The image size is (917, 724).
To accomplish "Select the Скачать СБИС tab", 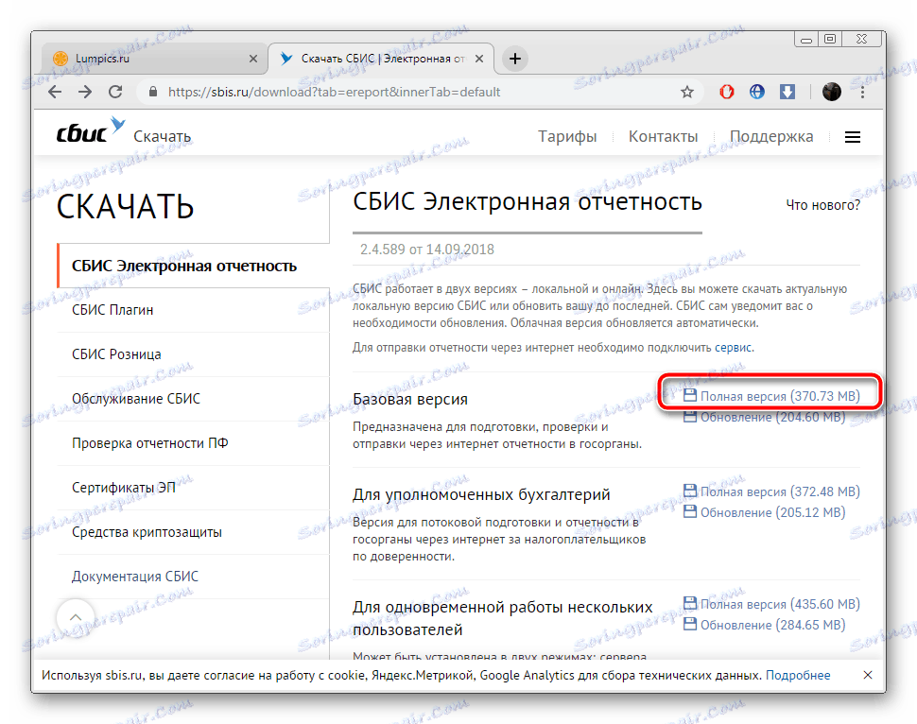I will pyautogui.click(x=381, y=59).
